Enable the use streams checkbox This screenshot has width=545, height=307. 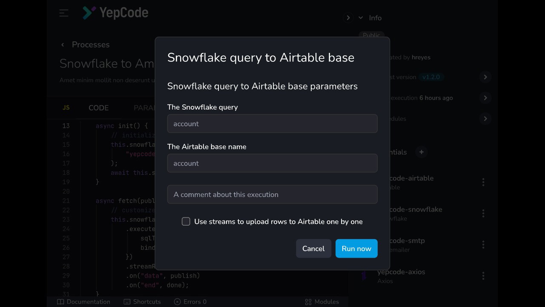[x=186, y=222]
